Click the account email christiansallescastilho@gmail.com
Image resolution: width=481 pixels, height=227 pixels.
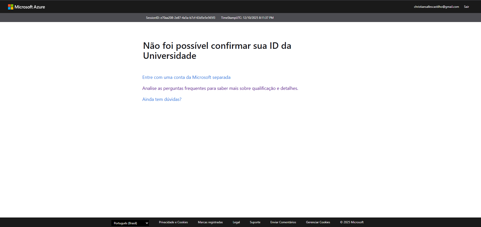[x=436, y=7]
